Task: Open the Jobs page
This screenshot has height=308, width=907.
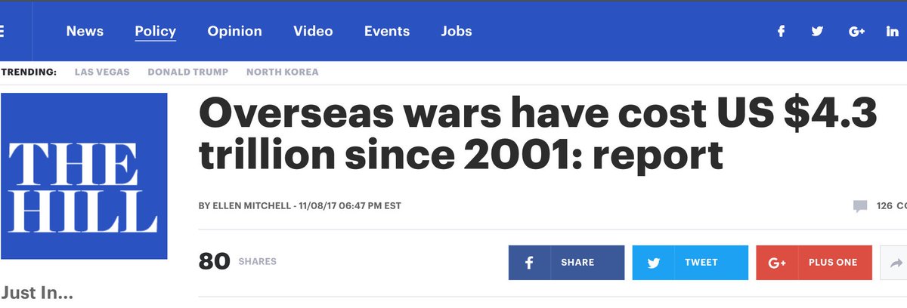Action: pyautogui.click(x=457, y=32)
